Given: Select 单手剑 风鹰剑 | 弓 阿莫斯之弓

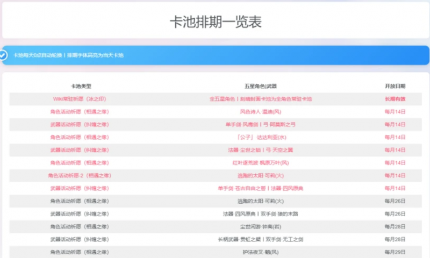Looking at the screenshot, I should [260, 124].
